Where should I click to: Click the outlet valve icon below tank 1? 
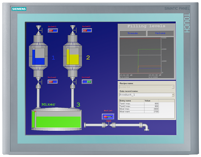(x=39, y=82)
